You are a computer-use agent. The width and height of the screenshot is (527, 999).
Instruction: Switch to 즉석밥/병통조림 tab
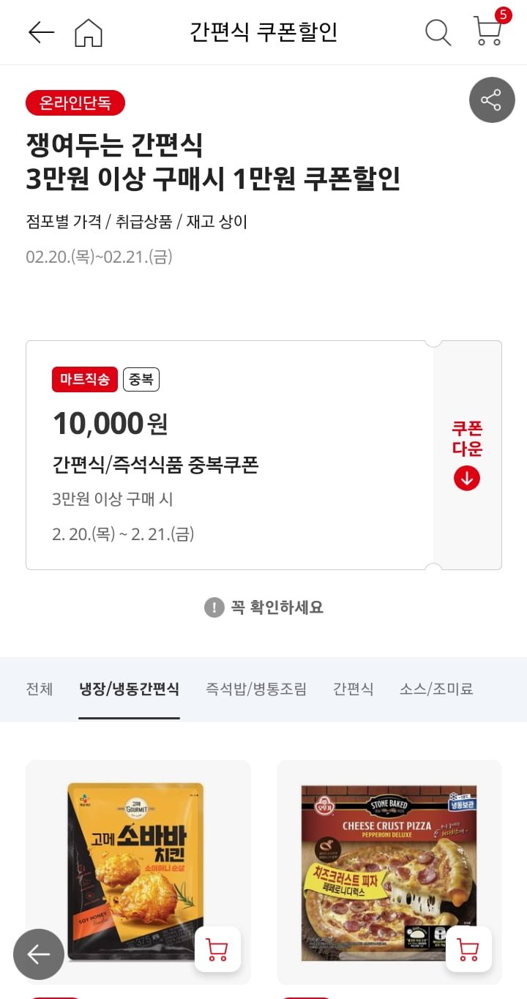tap(256, 689)
